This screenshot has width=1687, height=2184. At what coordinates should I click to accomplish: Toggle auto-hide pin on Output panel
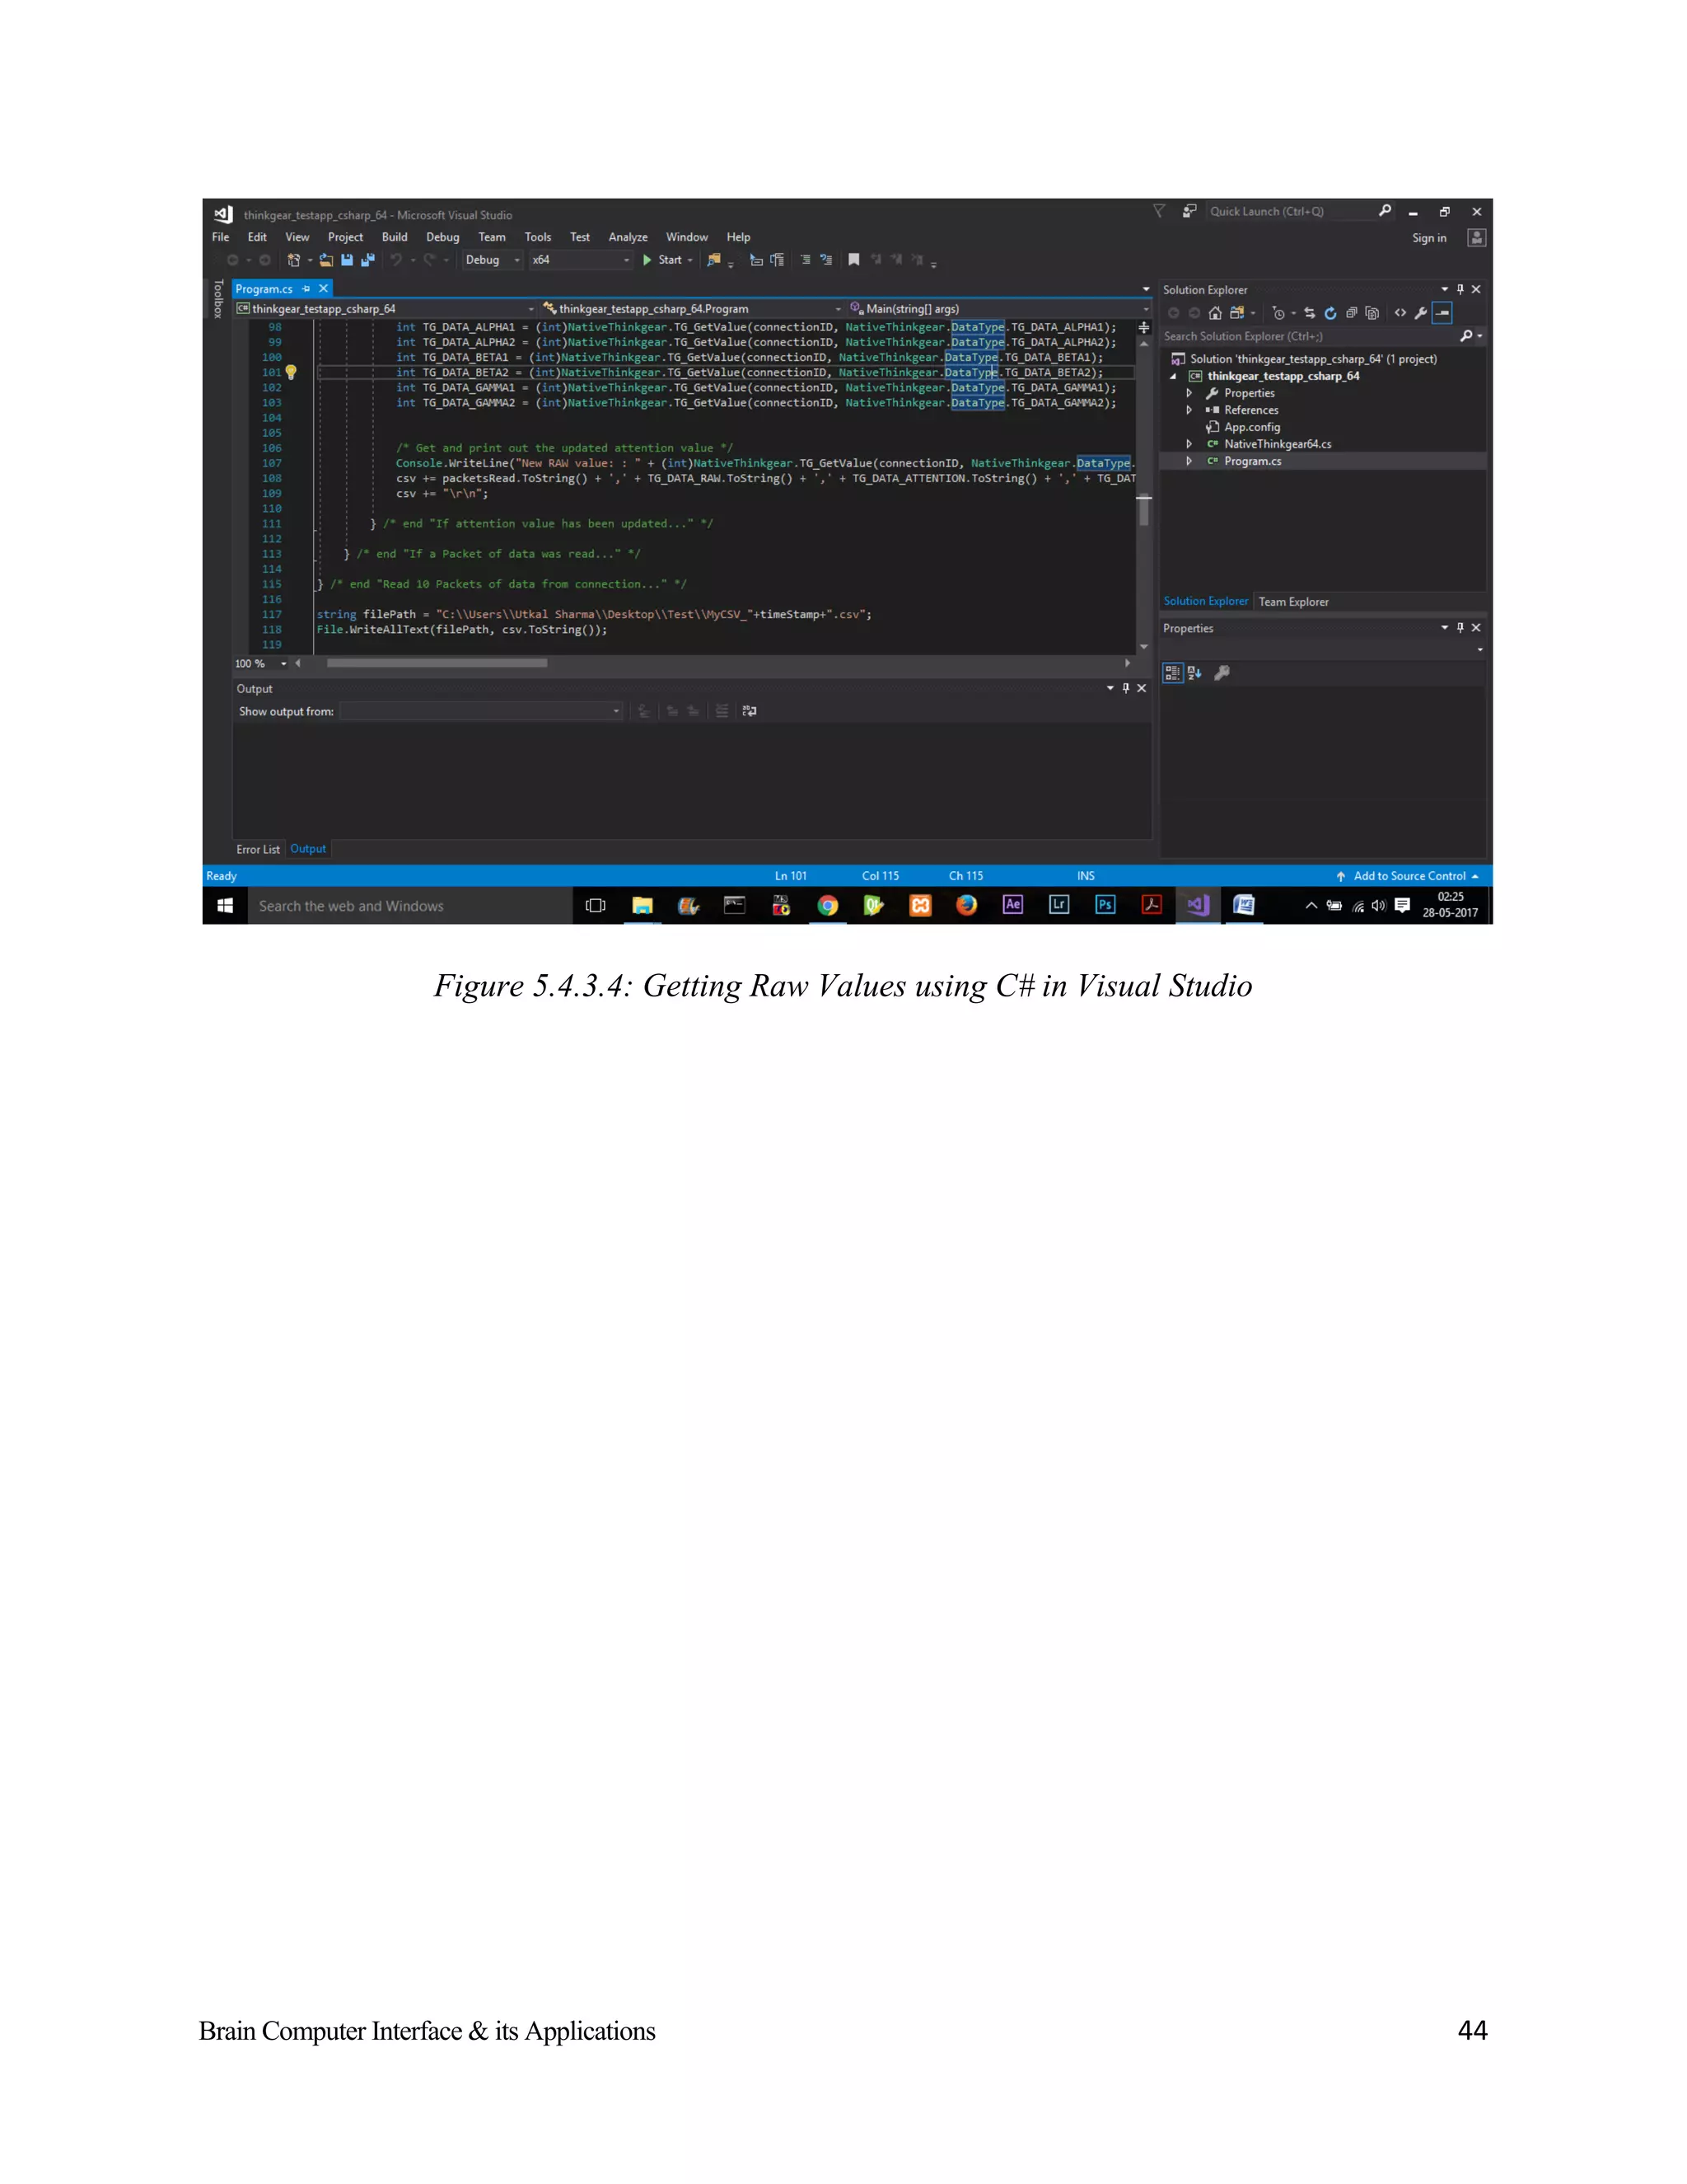pos(1125,688)
